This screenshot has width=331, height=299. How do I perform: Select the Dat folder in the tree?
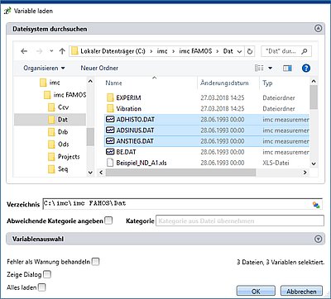58,120
